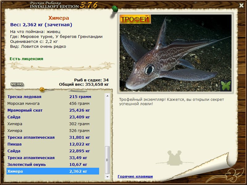The image size is (247, 185).
Task: Select Треска атлантическая 31,801 кг row
Action: coord(53,137)
